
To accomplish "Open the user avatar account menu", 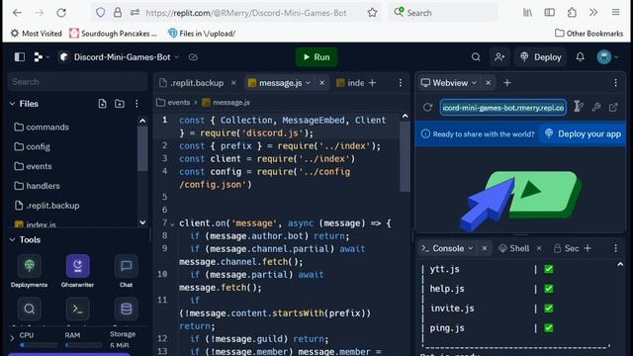I will (x=607, y=57).
